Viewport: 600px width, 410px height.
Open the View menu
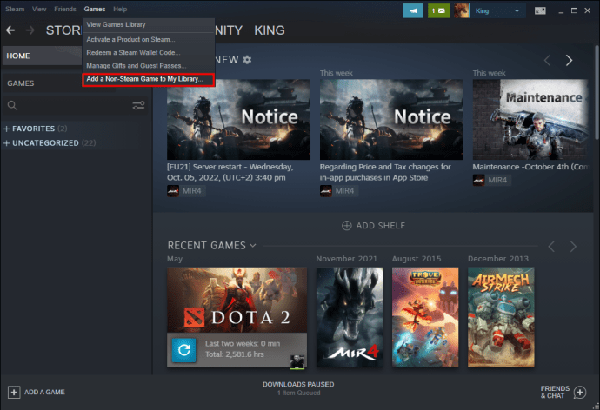pyautogui.click(x=39, y=9)
